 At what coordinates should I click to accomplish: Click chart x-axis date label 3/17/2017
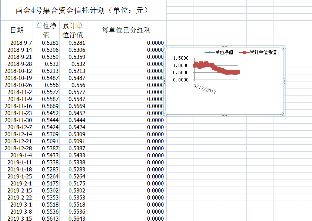pos(205,89)
